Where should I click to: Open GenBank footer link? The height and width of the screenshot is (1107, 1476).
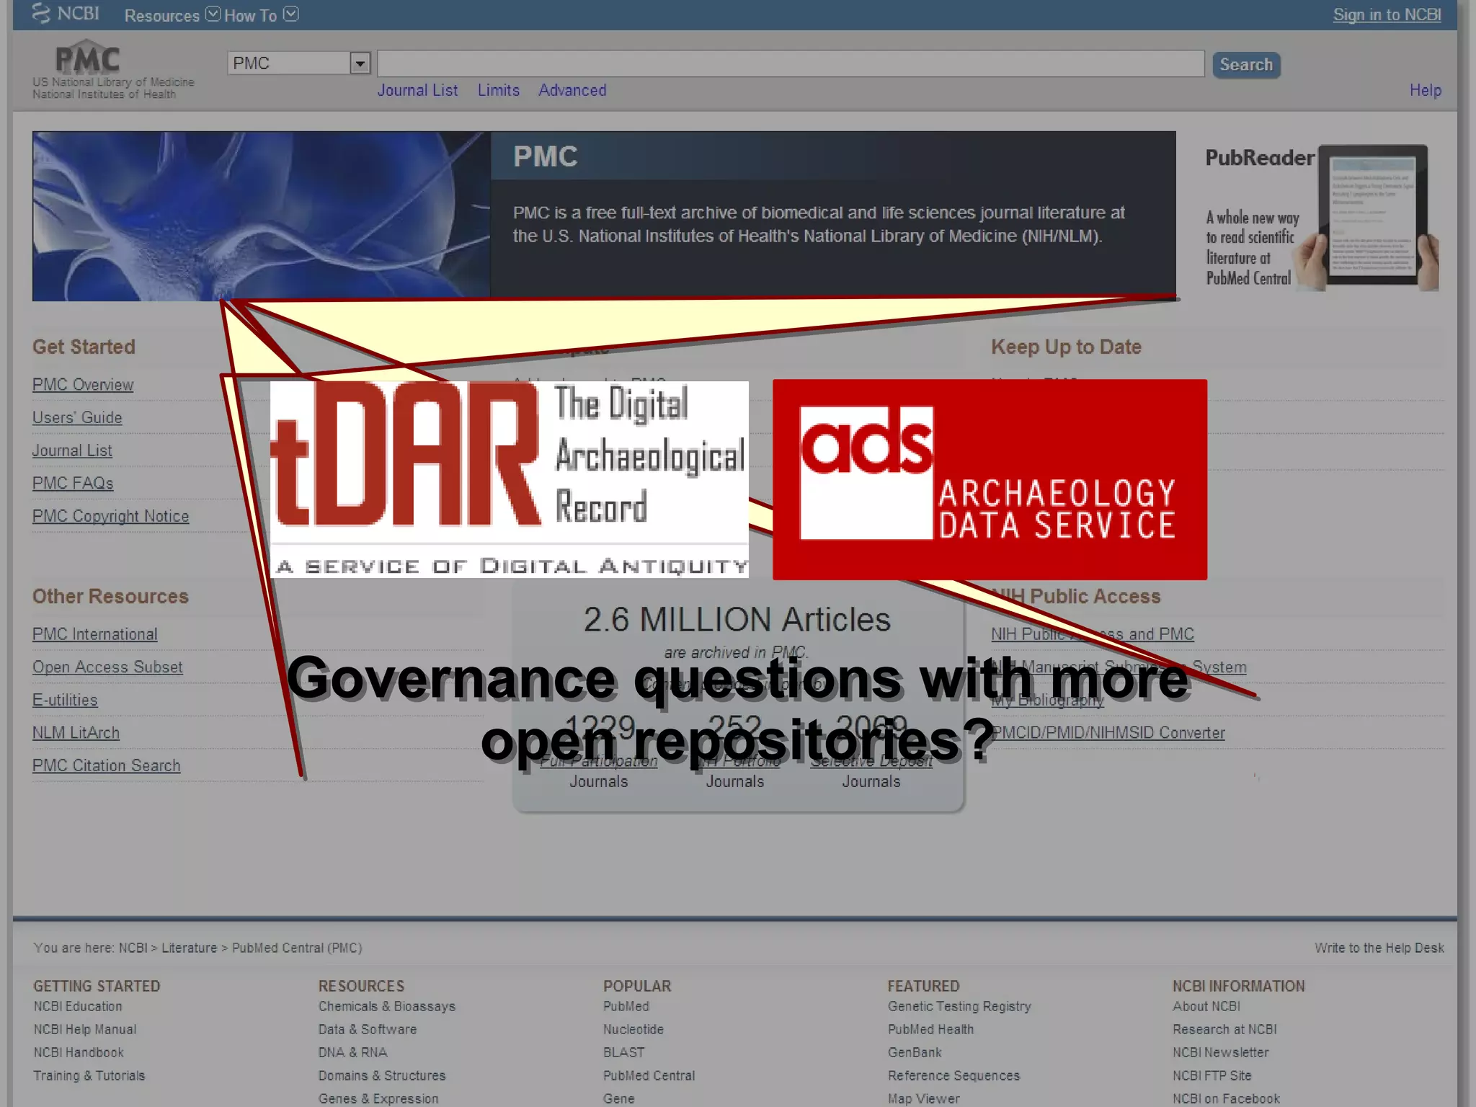pos(915,1052)
